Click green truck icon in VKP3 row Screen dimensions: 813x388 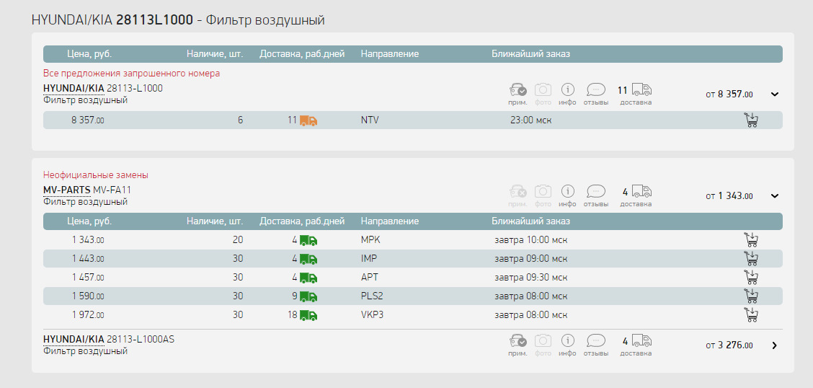tap(308, 315)
